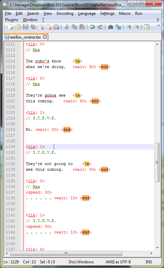Save the document with the floppy disk icon

click(x=25, y=27)
